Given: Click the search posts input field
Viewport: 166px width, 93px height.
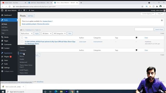Looking at the screenshot, I should pos(144,29).
